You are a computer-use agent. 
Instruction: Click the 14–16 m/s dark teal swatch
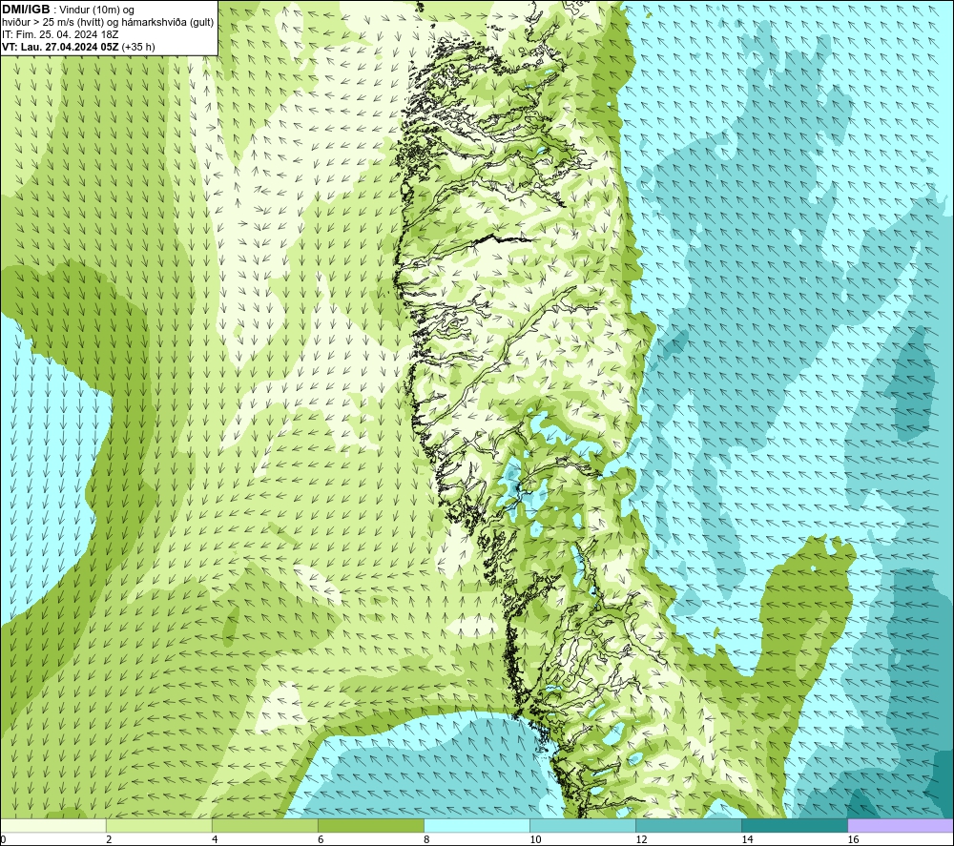click(x=795, y=825)
